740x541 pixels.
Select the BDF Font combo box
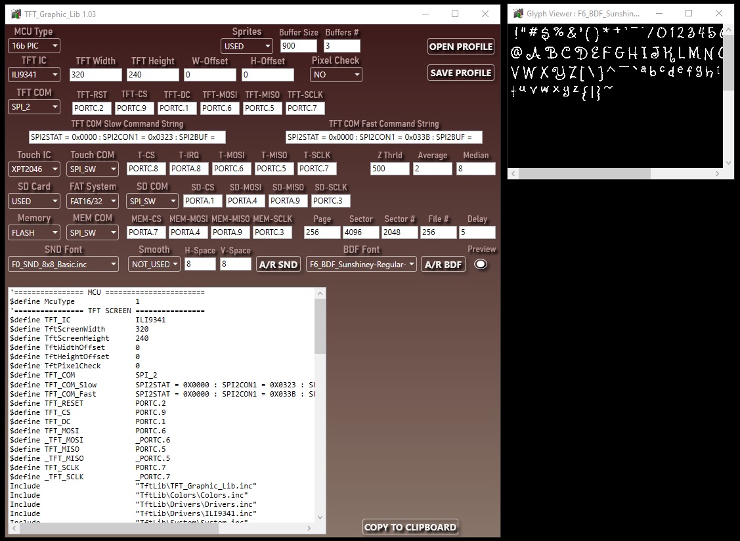(x=361, y=265)
